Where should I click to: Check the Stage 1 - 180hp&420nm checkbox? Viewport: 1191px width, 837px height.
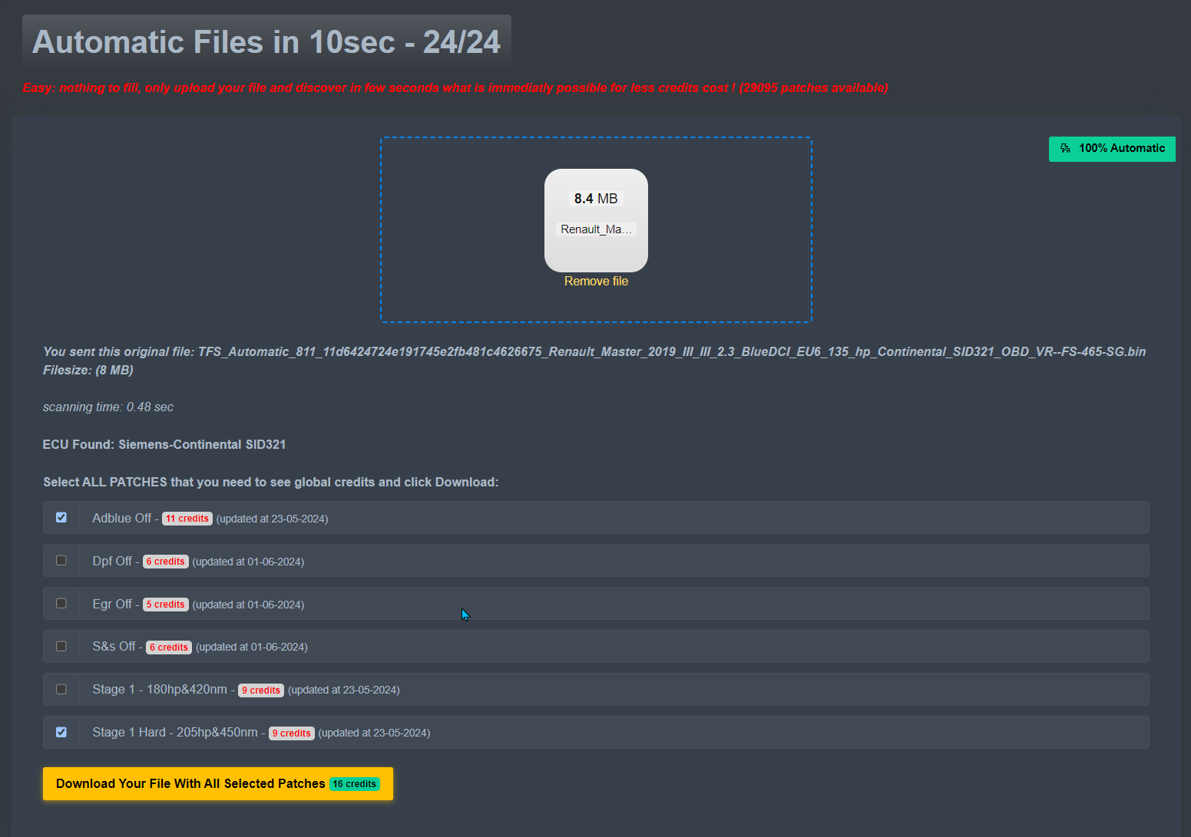point(61,690)
